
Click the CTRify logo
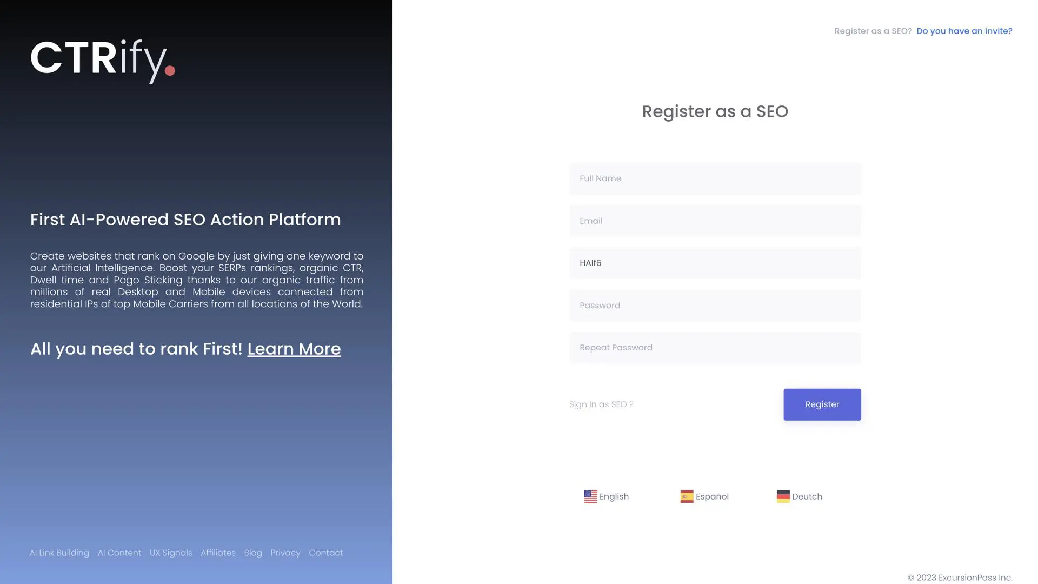point(103,61)
